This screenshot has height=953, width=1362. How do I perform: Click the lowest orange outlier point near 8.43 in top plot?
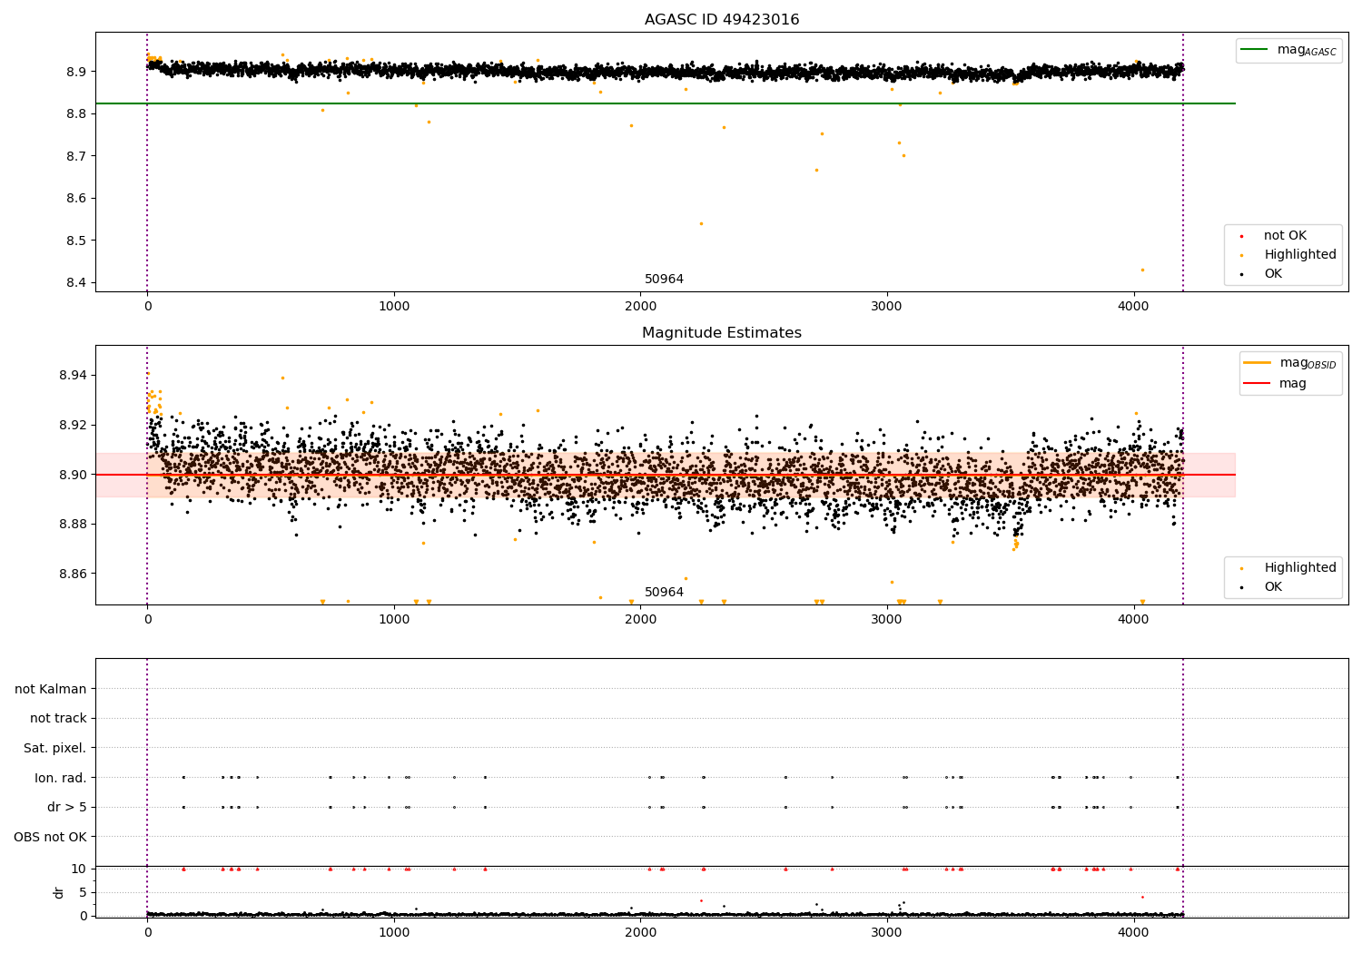(1142, 270)
